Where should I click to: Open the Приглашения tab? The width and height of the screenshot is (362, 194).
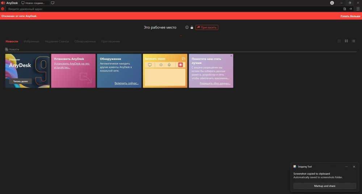tap(110, 41)
